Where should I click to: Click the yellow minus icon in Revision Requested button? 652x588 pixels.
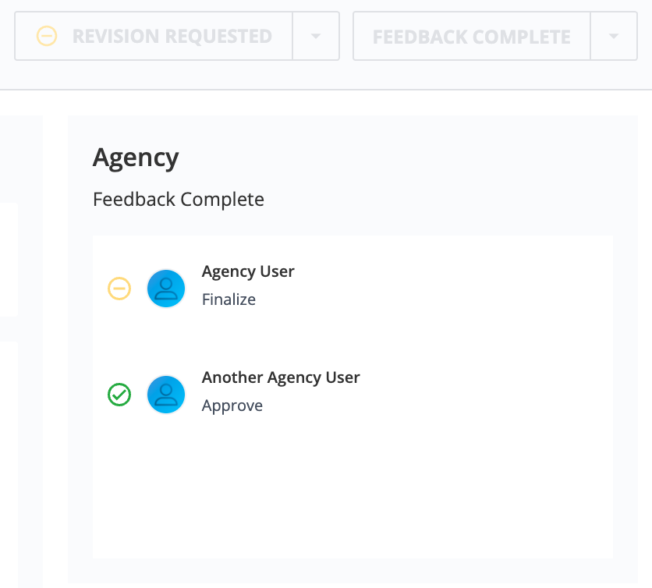[x=47, y=36]
